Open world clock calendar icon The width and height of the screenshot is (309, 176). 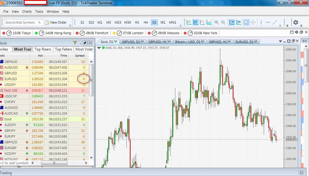click(x=292, y=32)
